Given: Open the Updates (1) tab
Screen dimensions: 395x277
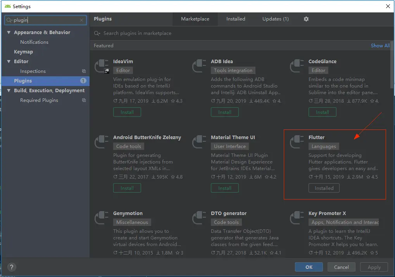Looking at the screenshot, I should (275, 19).
